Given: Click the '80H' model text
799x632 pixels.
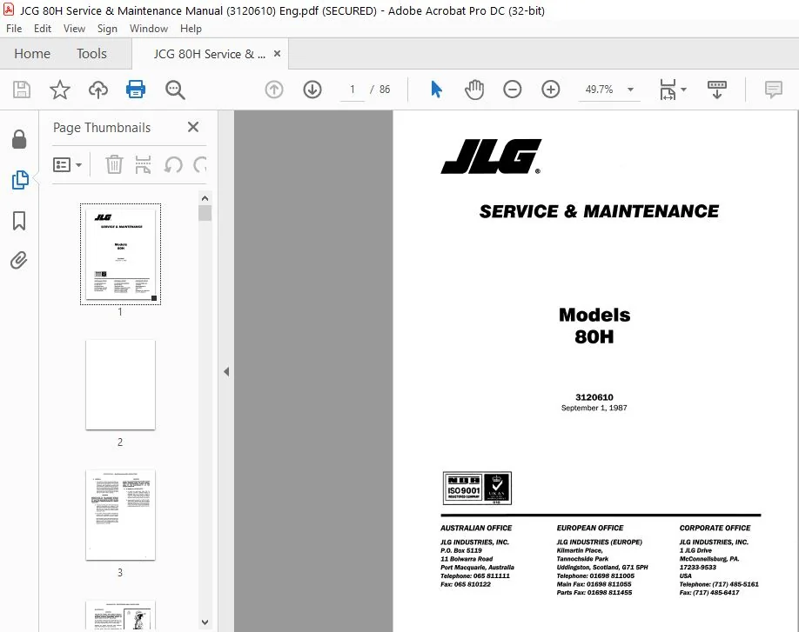Looking at the screenshot, I should point(594,336).
